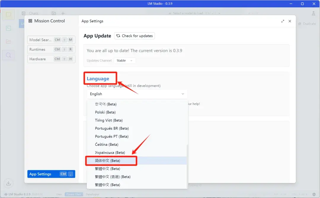Screen dimensions: 320x198
Task: Click the Mission Control title text
Action: pyautogui.click(x=49, y=21)
